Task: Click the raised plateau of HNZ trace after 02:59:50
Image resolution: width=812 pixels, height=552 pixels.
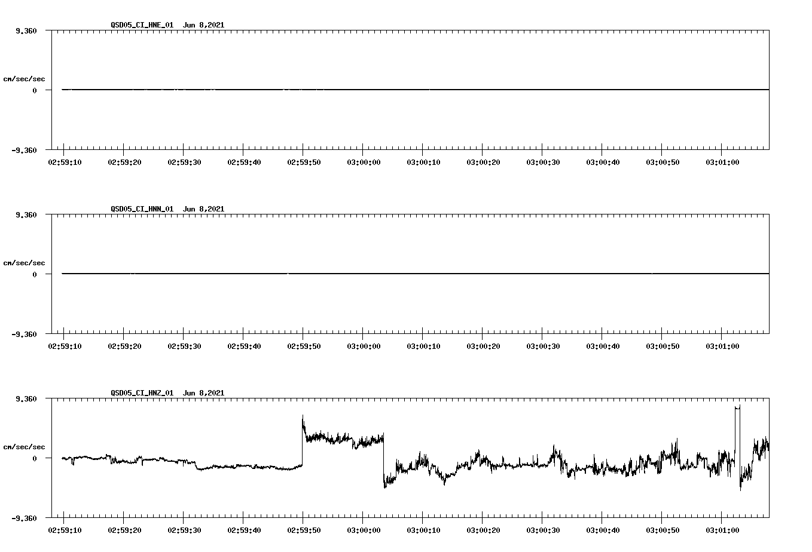Action: (x=343, y=439)
